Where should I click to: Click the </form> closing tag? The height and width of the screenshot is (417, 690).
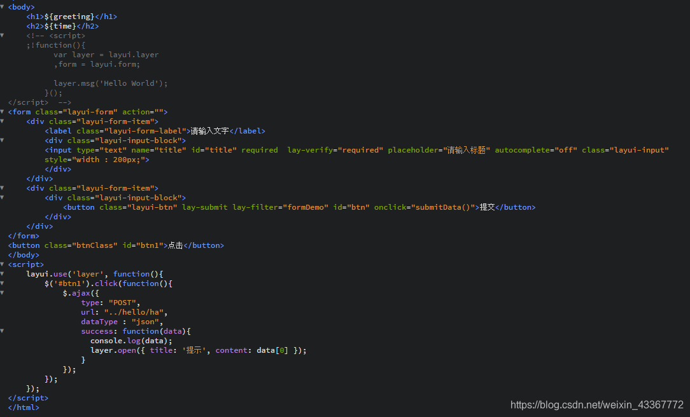pyautogui.click(x=24, y=236)
